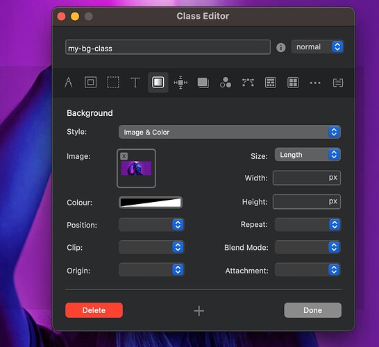Screen dimensions: 379x347
Task: Open the flexbox layout toolbar icon
Action: pyautogui.click(x=271, y=83)
